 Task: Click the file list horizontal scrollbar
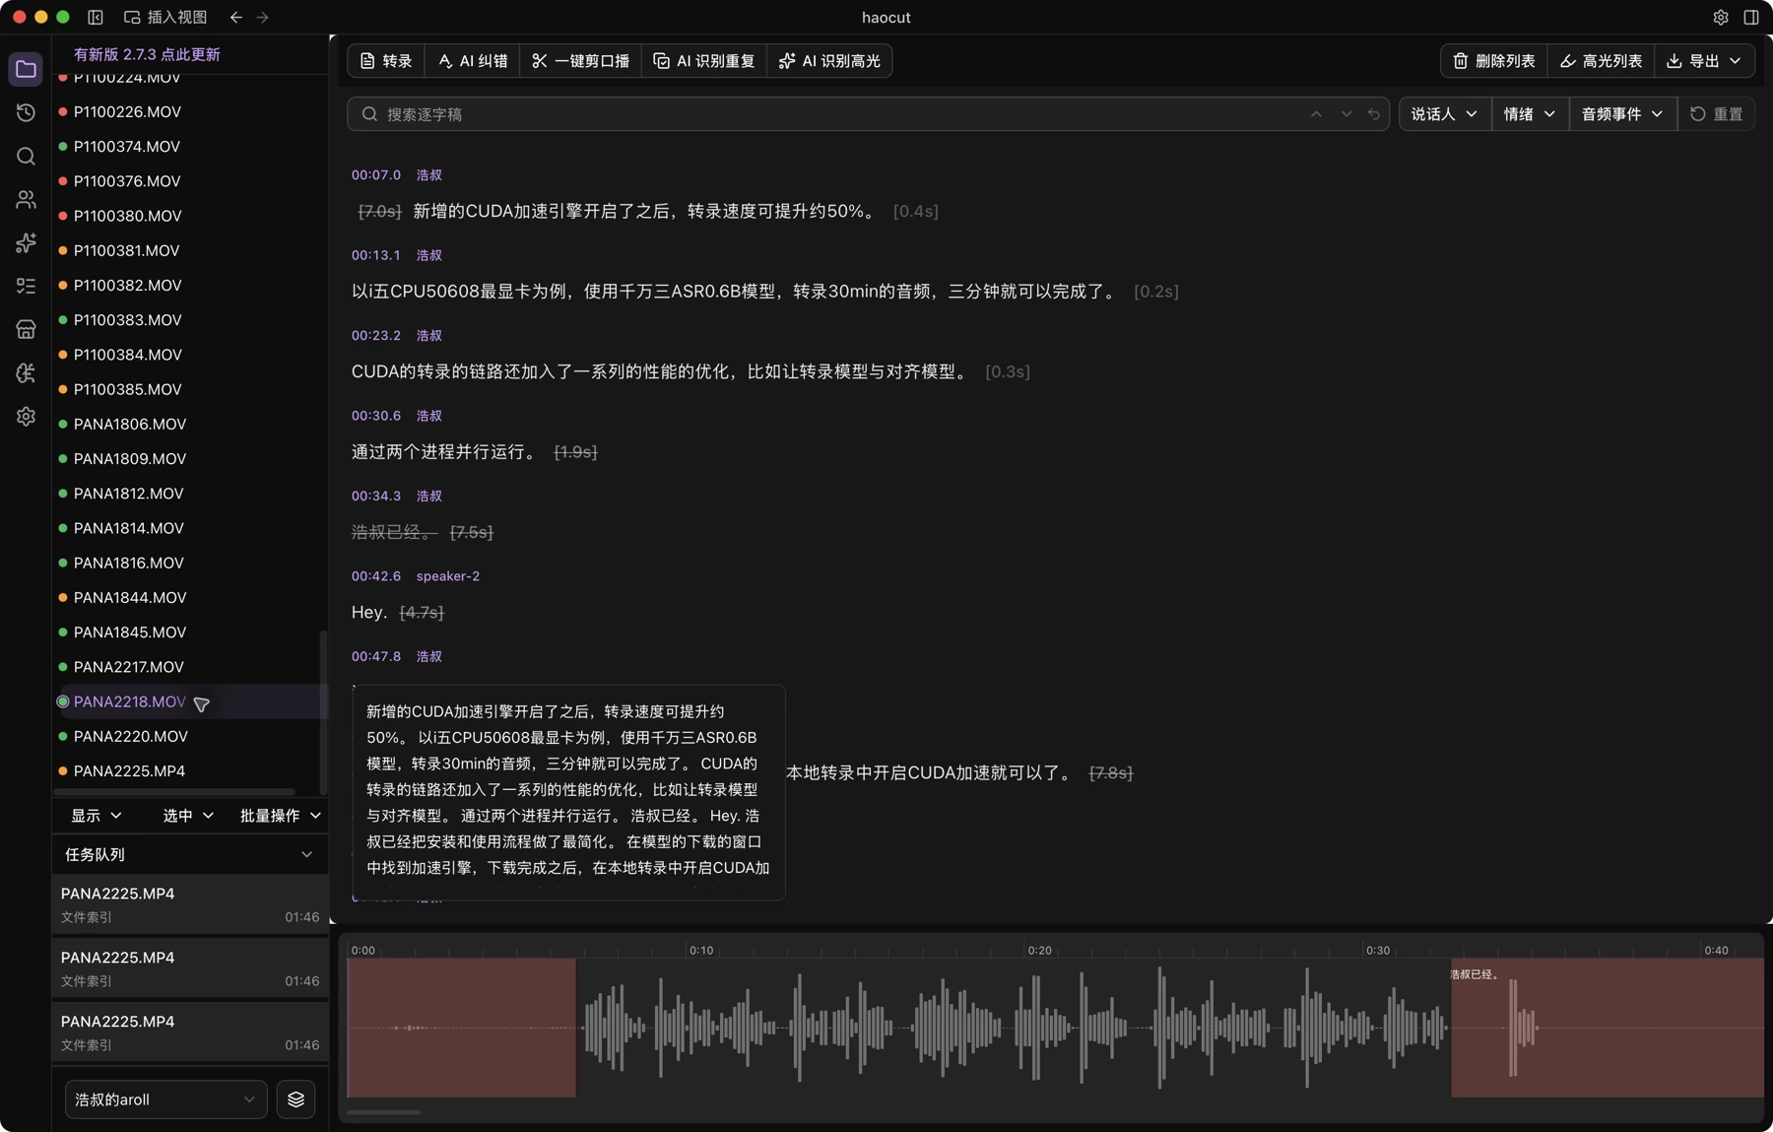[174, 791]
